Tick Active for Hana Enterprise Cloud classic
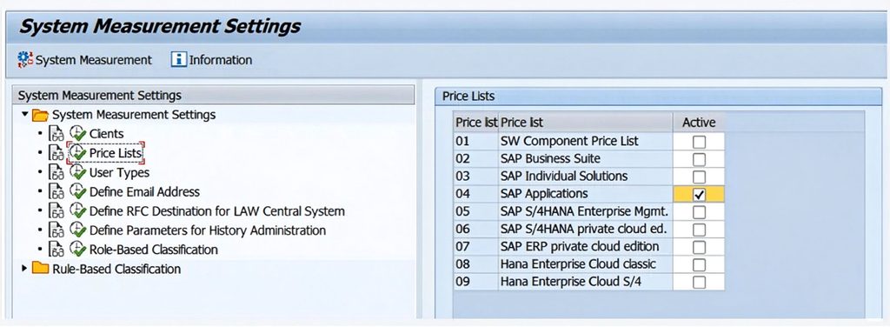This screenshot has width=890, height=327. [700, 265]
